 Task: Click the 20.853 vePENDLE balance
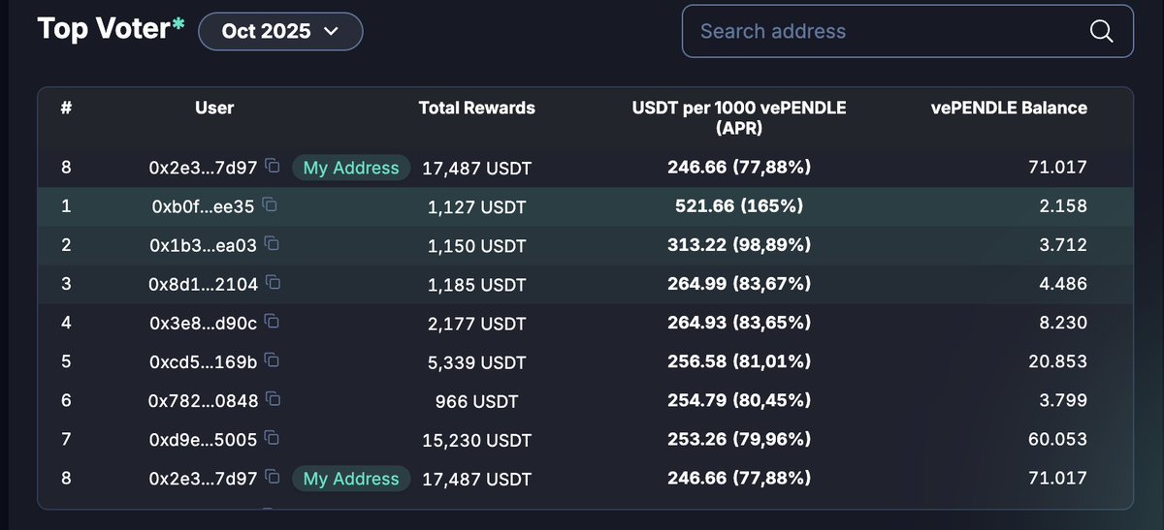(x=1058, y=361)
